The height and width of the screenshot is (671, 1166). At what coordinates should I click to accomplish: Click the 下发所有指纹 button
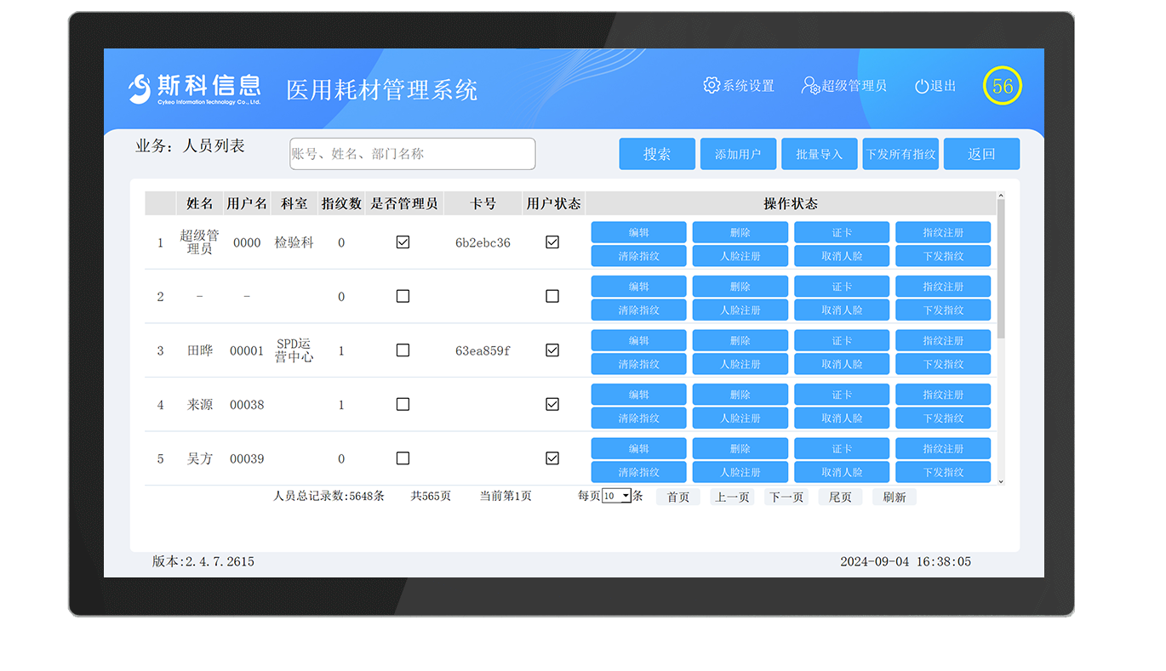pyautogui.click(x=900, y=154)
